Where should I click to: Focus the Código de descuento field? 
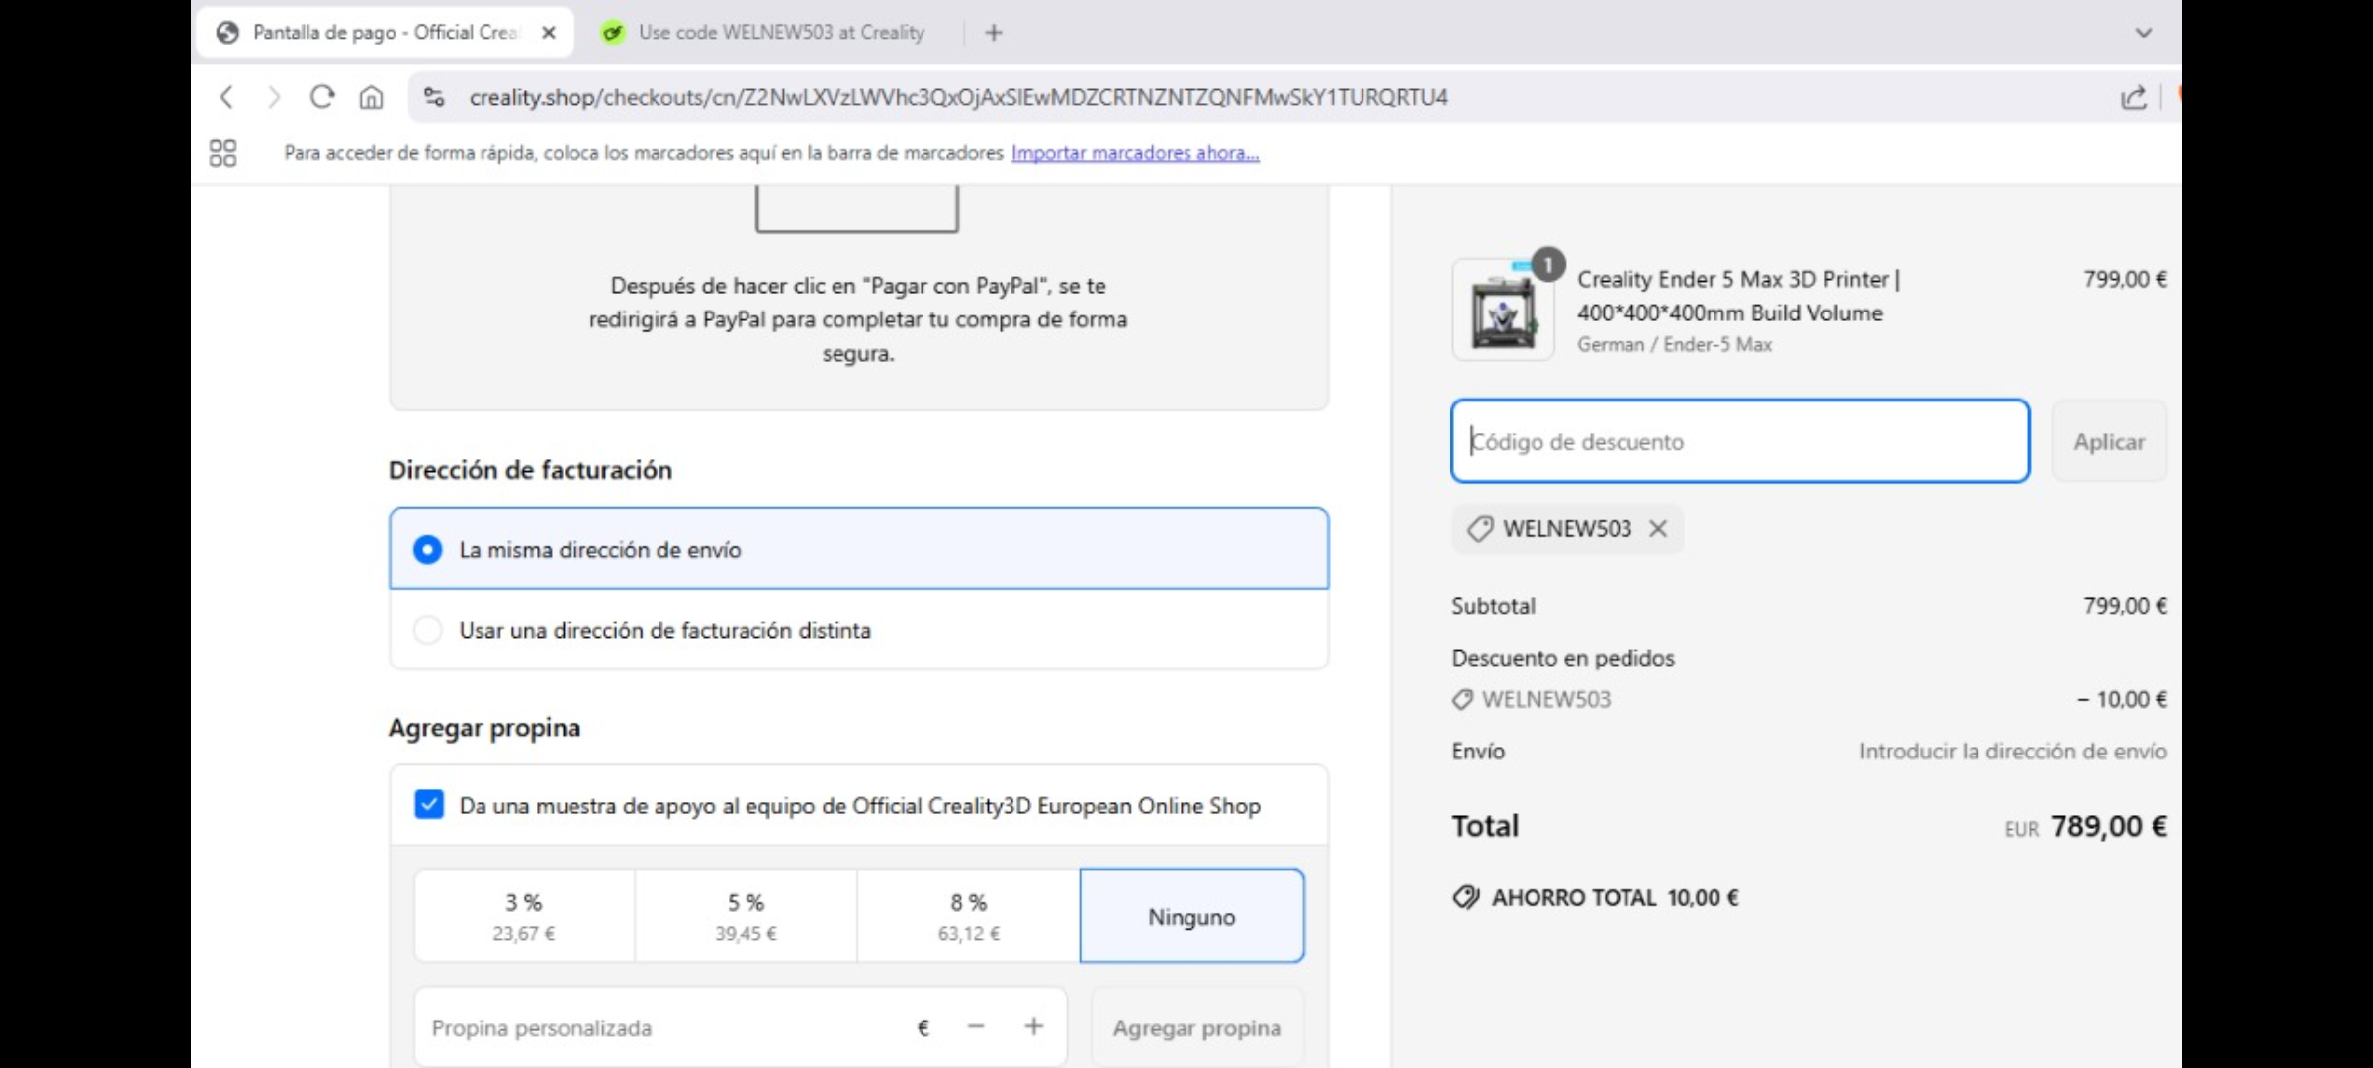click(x=1740, y=441)
